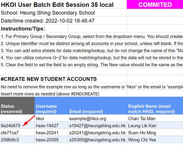Viewport: 183px width, 146px height.
Task: Select the Date/time created cell
Action: 63,21
